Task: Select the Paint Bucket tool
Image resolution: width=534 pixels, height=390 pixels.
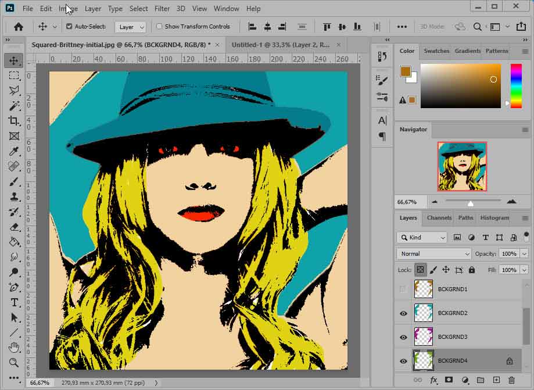Action: [14, 242]
